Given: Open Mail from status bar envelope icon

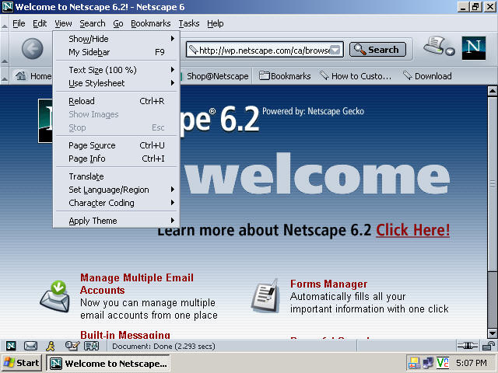Looking at the screenshot, I should pos(30,346).
